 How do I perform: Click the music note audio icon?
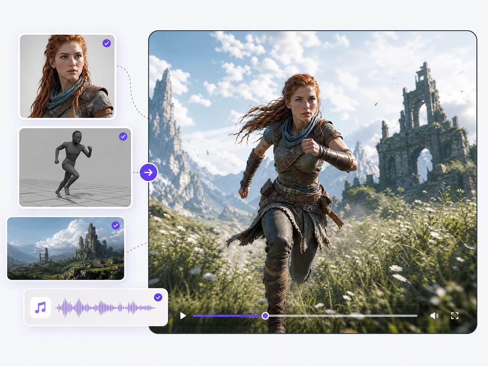pos(41,308)
